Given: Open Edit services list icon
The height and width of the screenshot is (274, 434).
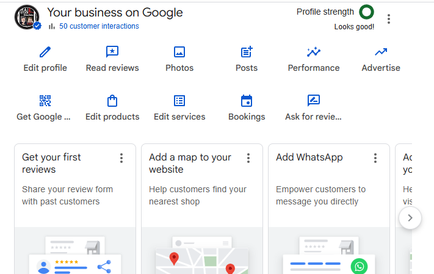Looking at the screenshot, I should pyautogui.click(x=179, y=101).
